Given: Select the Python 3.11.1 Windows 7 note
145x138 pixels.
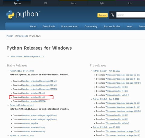Looking at the screenshot, I should 39,75.
